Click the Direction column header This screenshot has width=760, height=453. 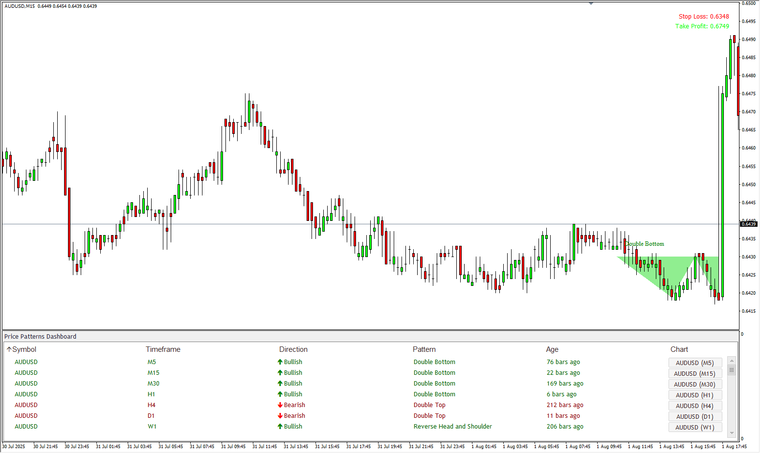293,349
